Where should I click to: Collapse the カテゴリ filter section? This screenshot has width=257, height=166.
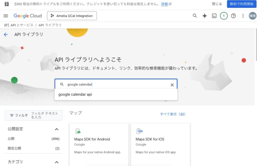pos(57,162)
